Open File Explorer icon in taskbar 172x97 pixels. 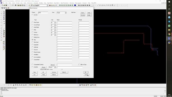pyautogui.click(x=169, y=30)
